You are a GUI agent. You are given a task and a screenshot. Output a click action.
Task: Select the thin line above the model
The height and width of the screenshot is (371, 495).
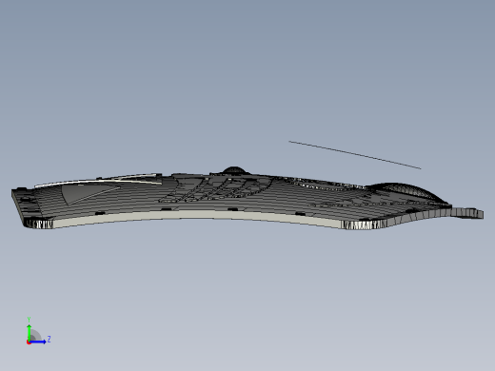(355, 155)
